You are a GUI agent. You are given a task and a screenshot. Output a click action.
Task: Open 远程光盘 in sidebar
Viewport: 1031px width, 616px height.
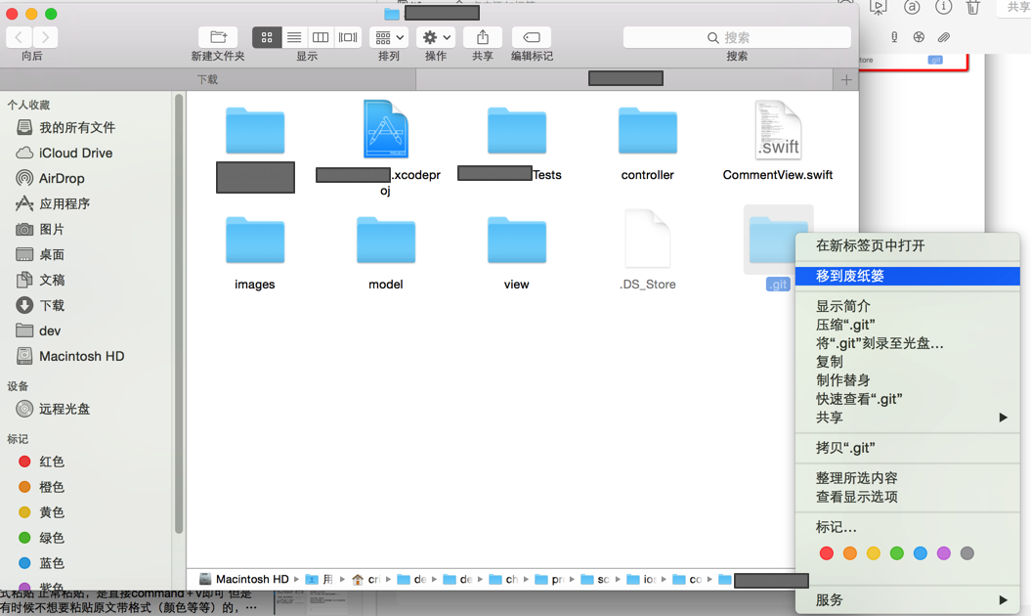tap(53, 409)
